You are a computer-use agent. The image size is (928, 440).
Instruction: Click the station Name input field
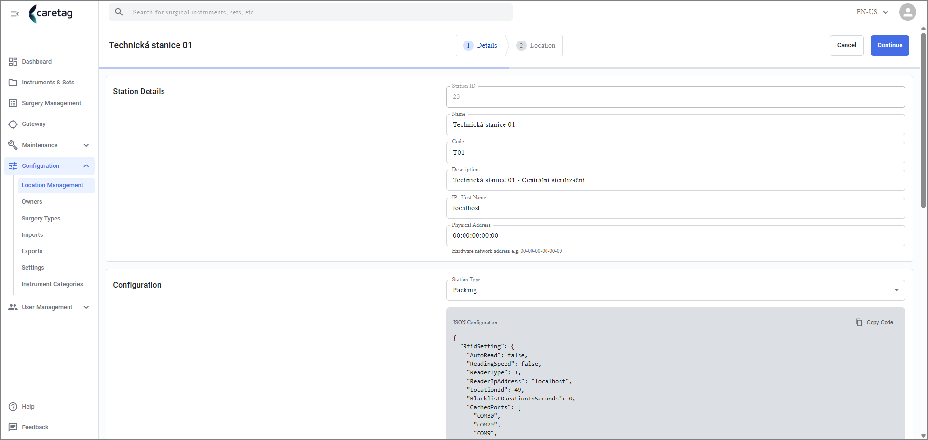pyautogui.click(x=675, y=125)
